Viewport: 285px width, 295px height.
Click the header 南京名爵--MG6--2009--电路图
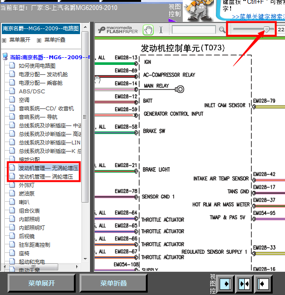click(x=41, y=28)
